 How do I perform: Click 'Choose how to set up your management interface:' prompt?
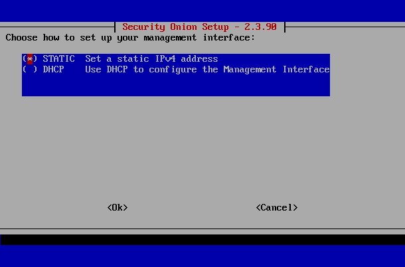130,38
